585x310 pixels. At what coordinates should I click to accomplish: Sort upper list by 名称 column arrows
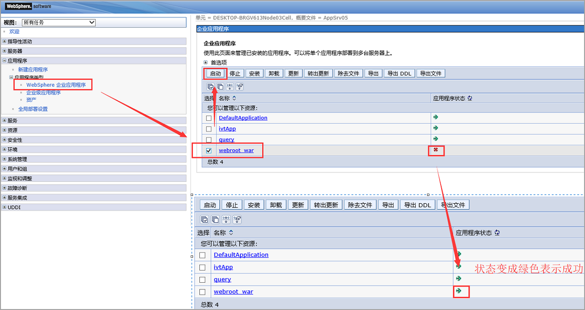click(x=234, y=98)
